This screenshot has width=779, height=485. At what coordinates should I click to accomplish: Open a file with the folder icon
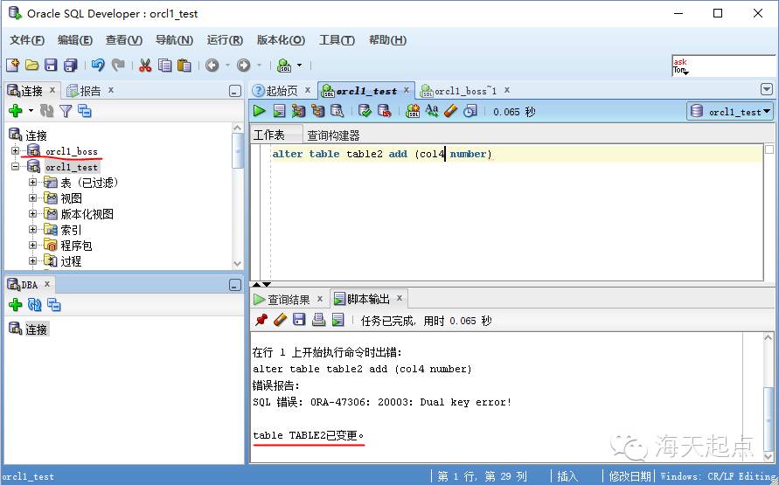click(x=31, y=65)
